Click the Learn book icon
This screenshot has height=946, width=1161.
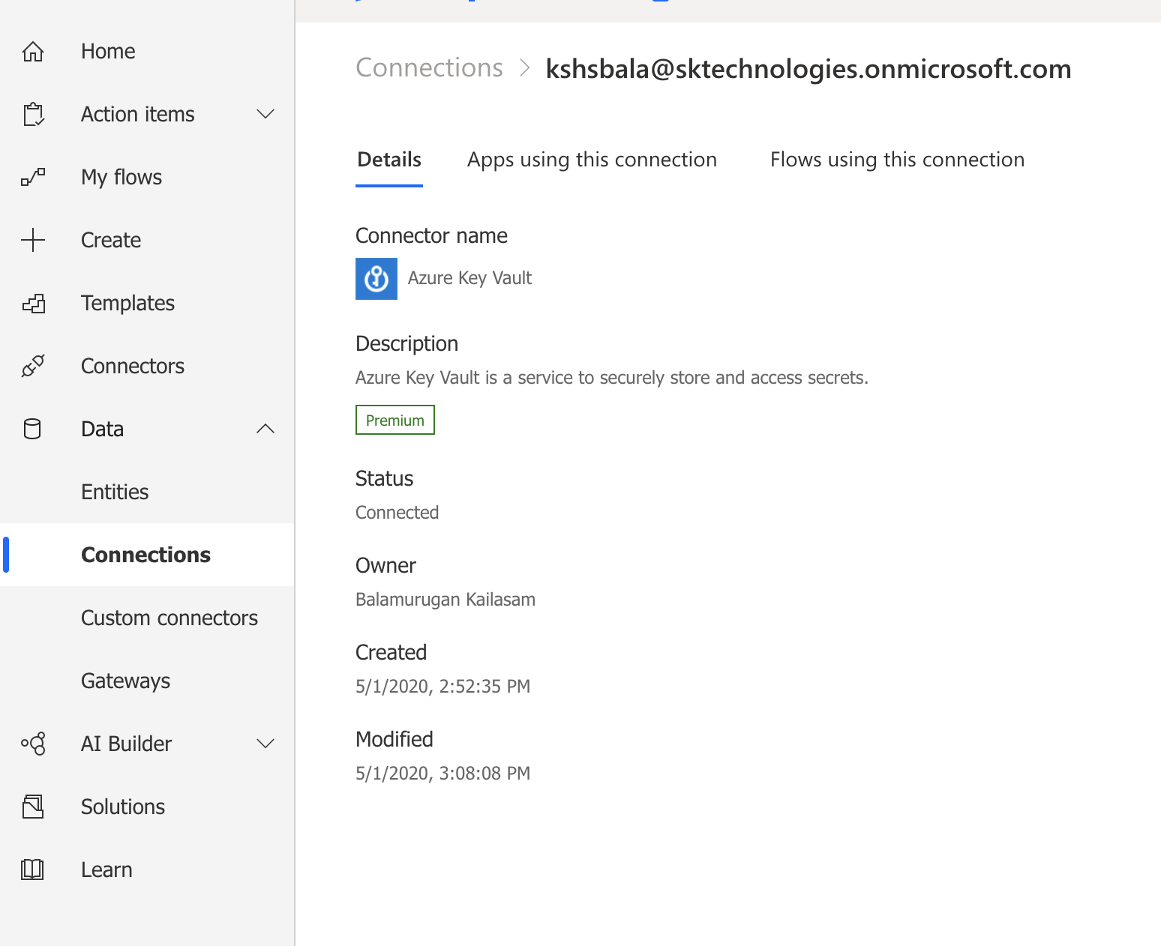pos(32,870)
